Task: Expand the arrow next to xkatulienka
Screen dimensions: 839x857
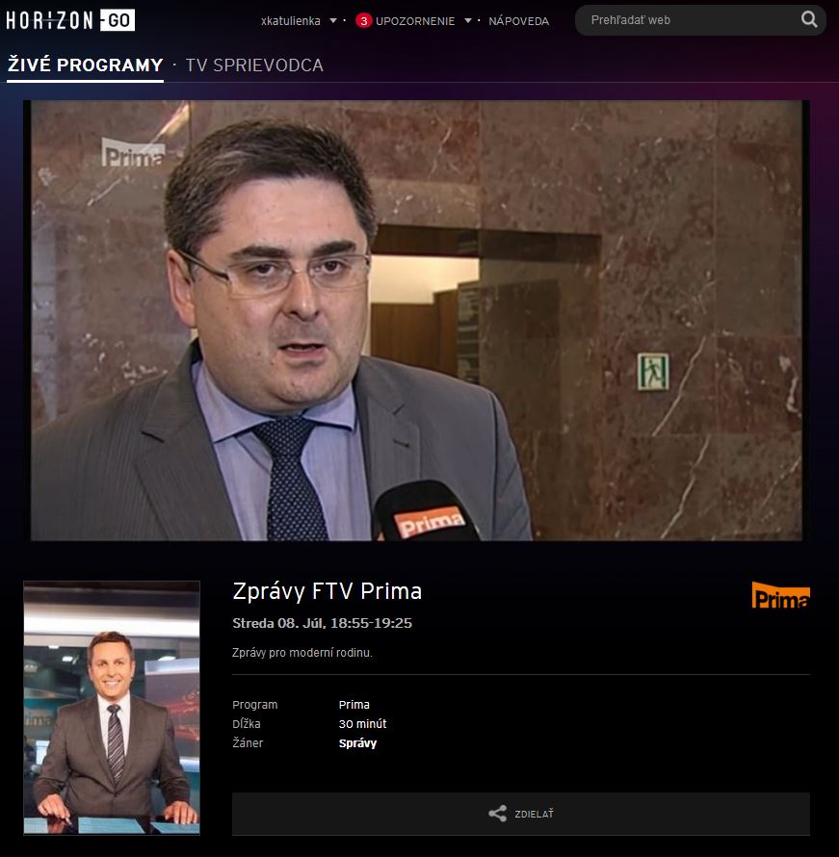Action: pos(333,21)
